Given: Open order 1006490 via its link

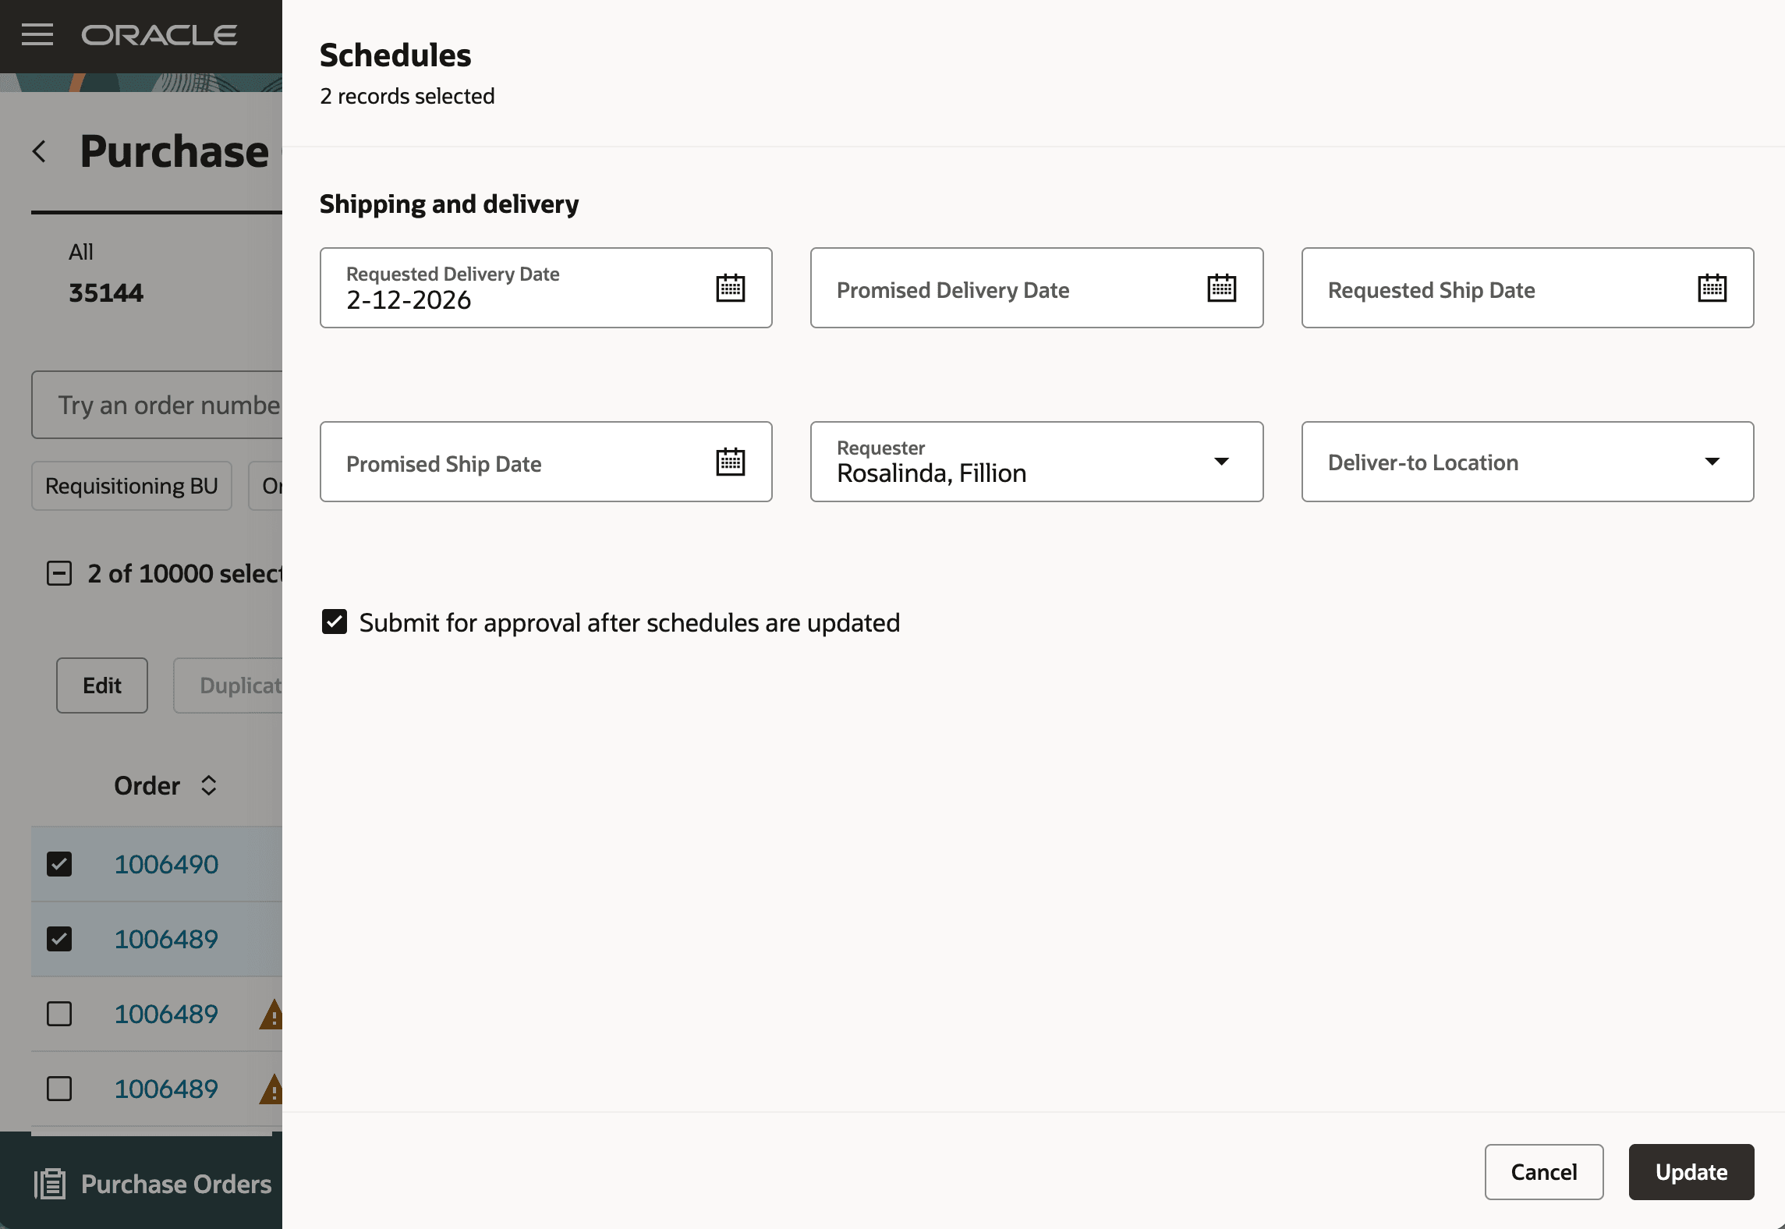Looking at the screenshot, I should pyautogui.click(x=166, y=863).
